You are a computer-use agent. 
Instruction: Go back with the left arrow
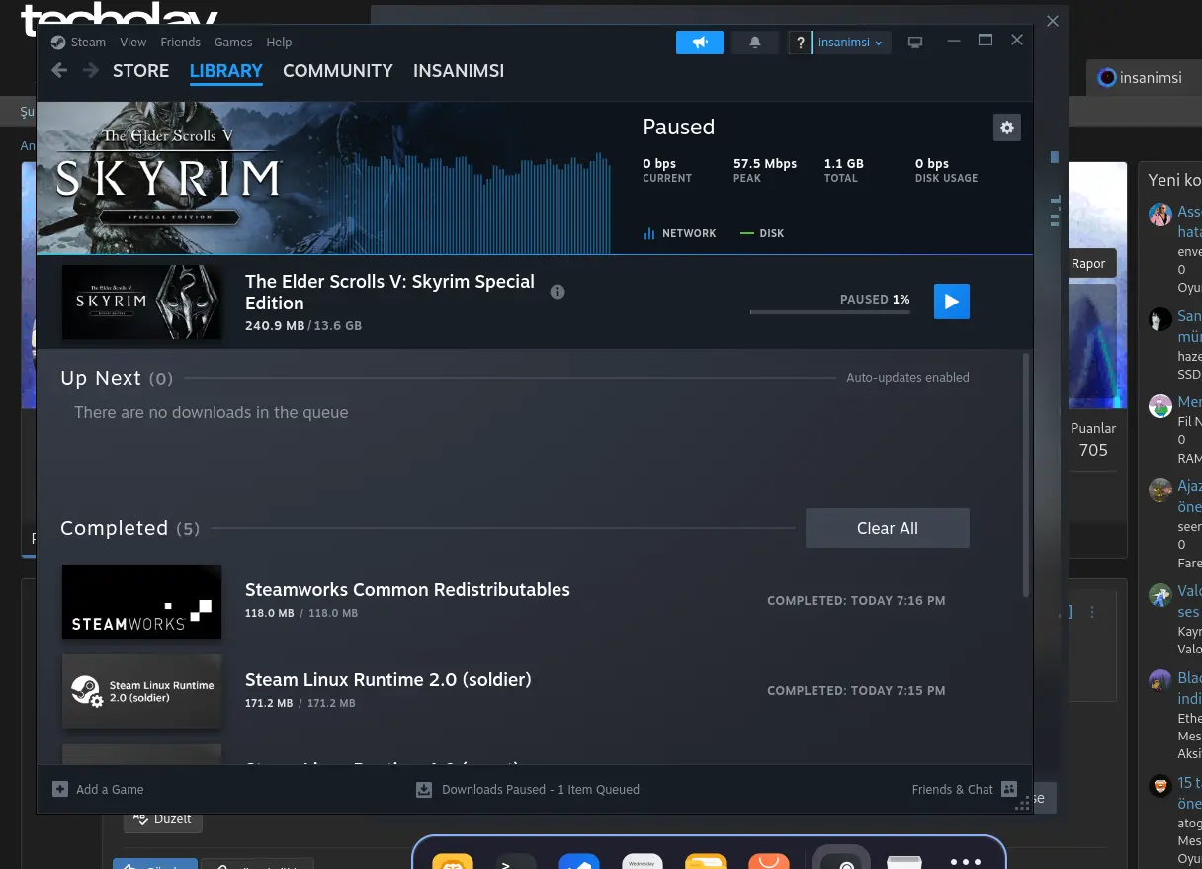[x=60, y=71]
